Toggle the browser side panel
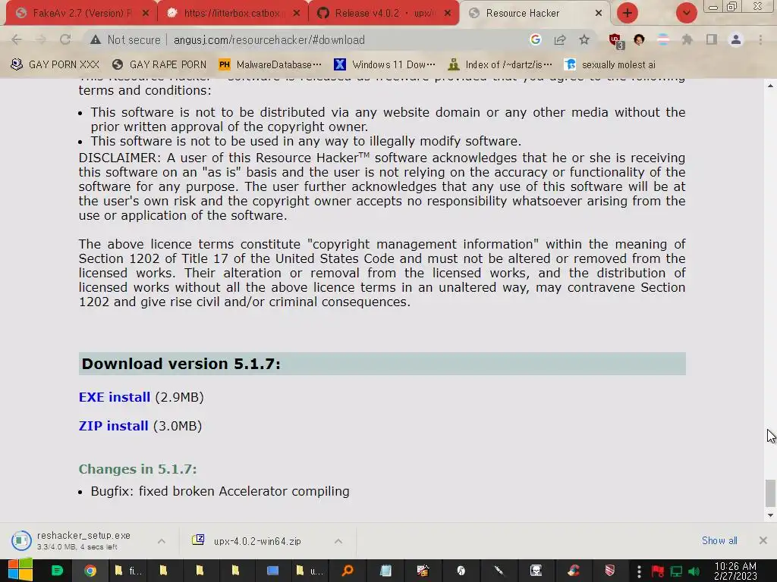Viewport: 777px width, 582px height. pyautogui.click(x=712, y=39)
